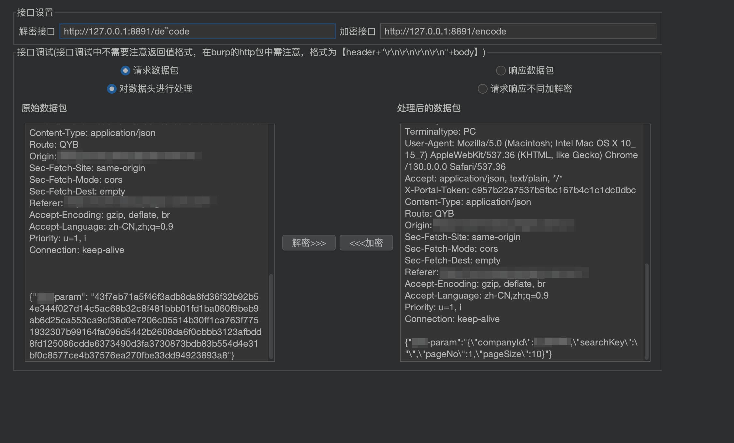Viewport: 734px width, 443px height.
Task: Click the 接口设置 group title
Action: (x=35, y=12)
